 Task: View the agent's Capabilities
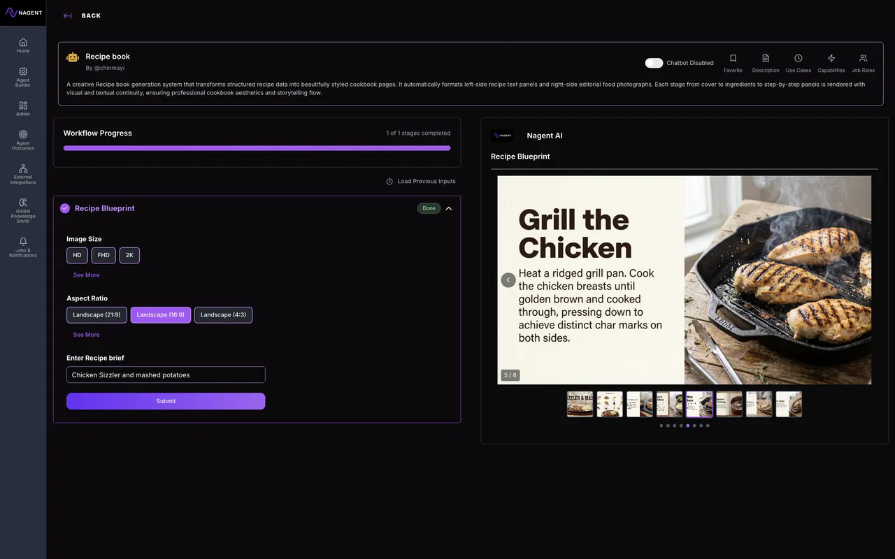tap(831, 63)
